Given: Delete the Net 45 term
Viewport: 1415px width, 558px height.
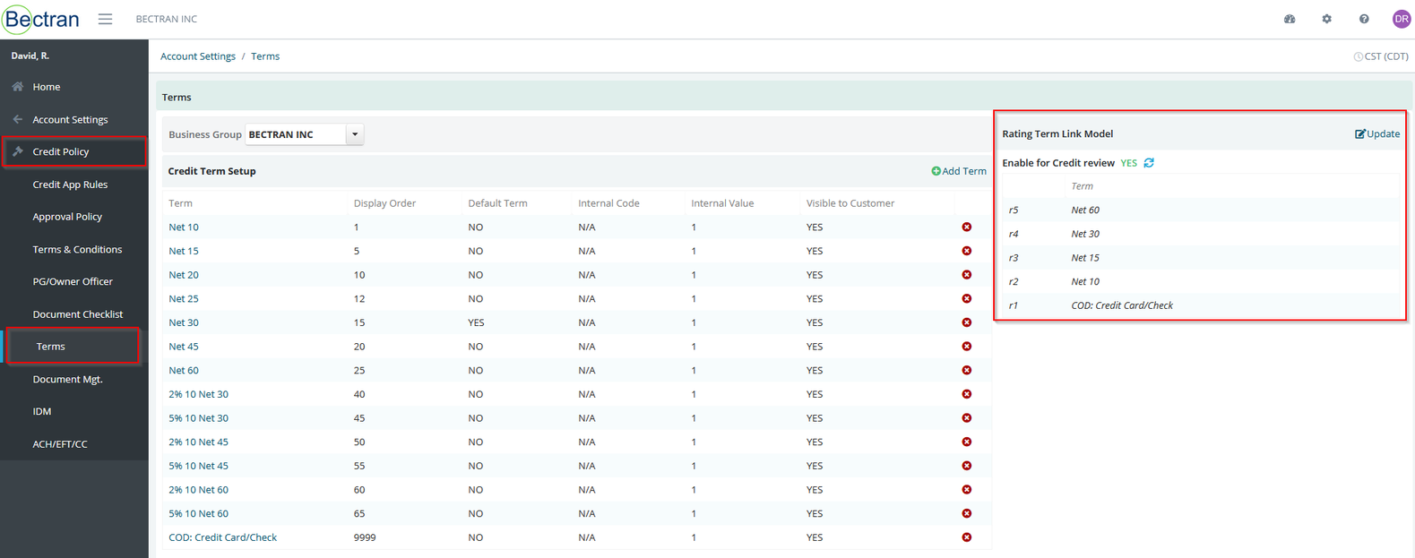Looking at the screenshot, I should click(967, 347).
